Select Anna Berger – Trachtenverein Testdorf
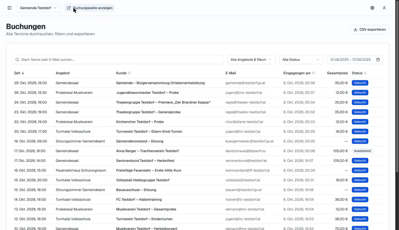The width and height of the screenshot is (399, 230). (x=147, y=151)
